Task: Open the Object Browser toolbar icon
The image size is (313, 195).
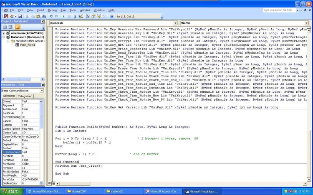Action: [x=99, y=16]
